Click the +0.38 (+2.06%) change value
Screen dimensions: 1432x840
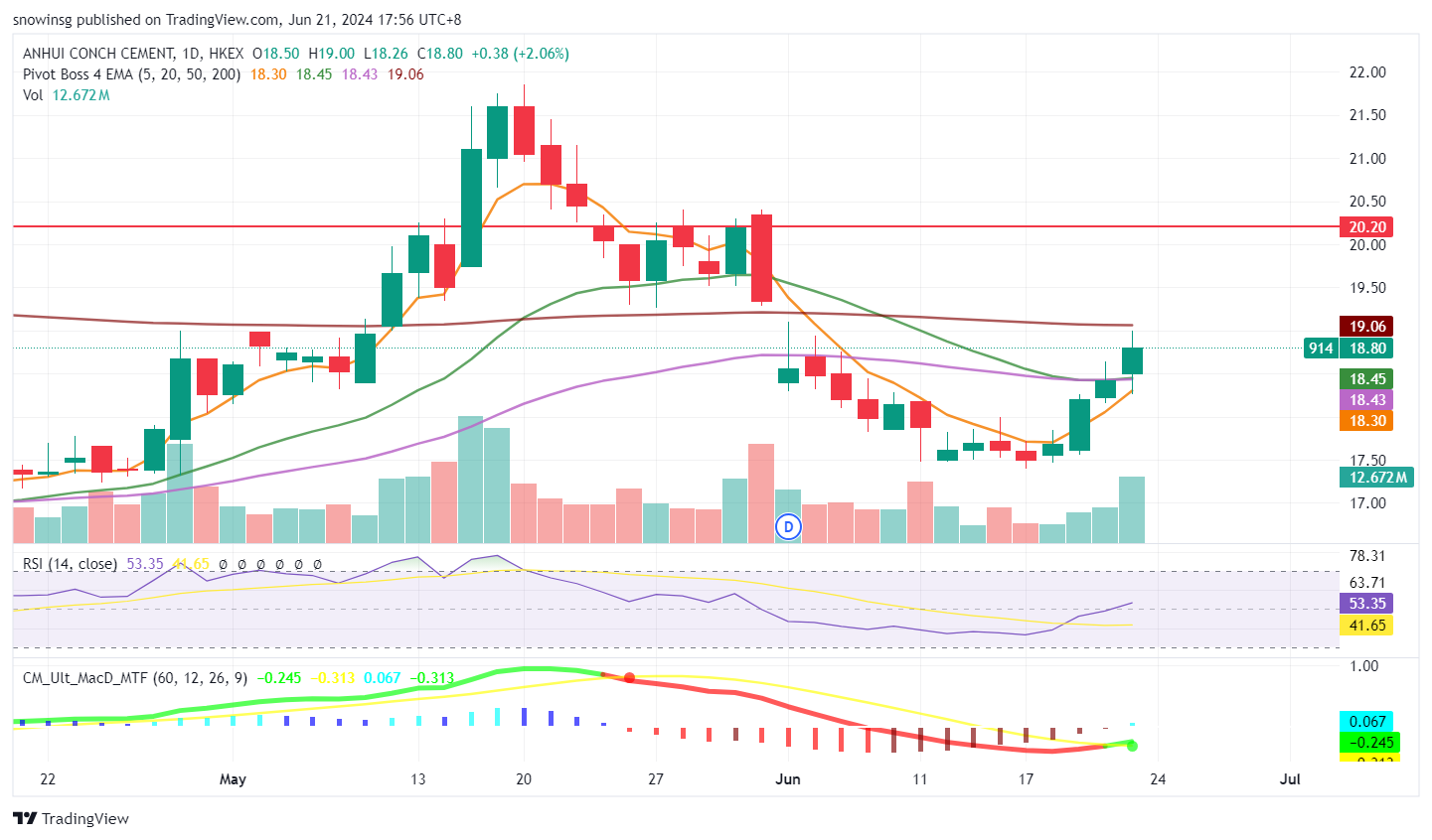tap(520, 54)
